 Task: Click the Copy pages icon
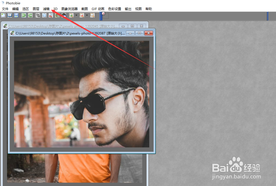point(44,15)
